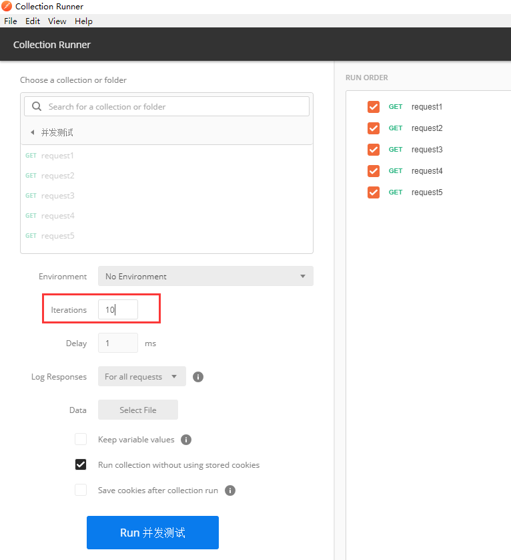The height and width of the screenshot is (560, 511).
Task: Open the Log Responses dropdown
Action: 141,377
